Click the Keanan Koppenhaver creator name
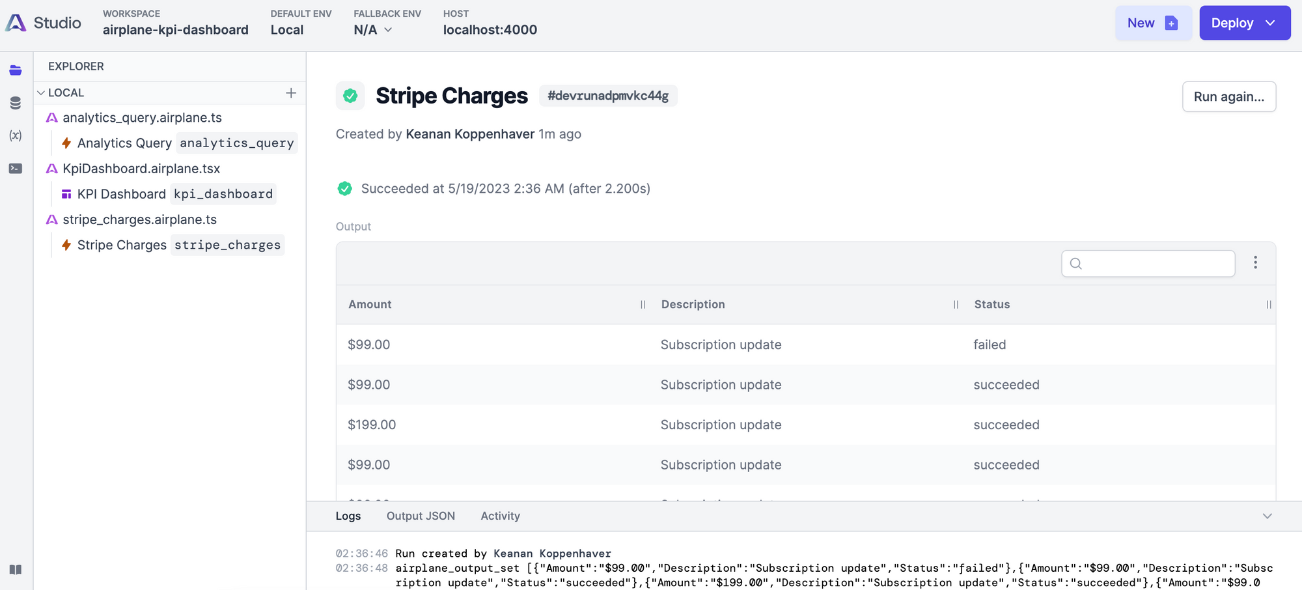This screenshot has height=590, width=1302. [470, 134]
